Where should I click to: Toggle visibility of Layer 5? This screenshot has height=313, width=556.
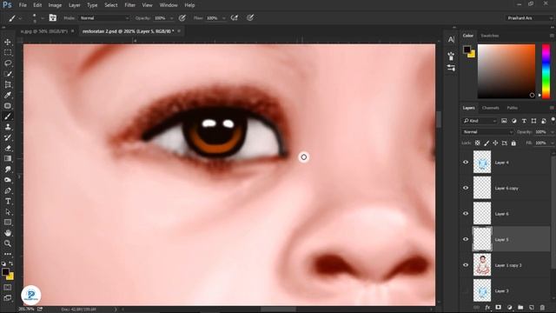(466, 239)
